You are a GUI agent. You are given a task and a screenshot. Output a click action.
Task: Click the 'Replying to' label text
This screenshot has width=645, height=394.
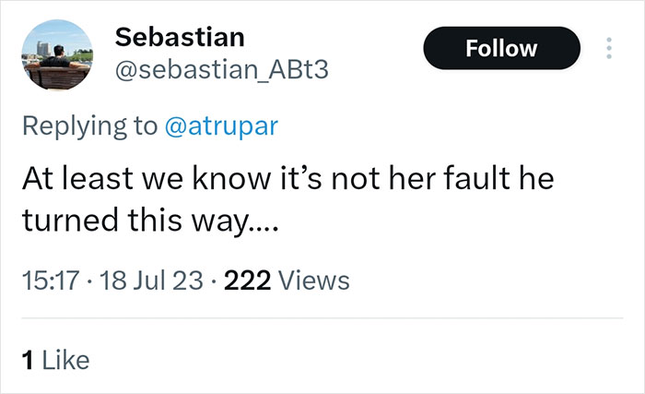[88, 126]
